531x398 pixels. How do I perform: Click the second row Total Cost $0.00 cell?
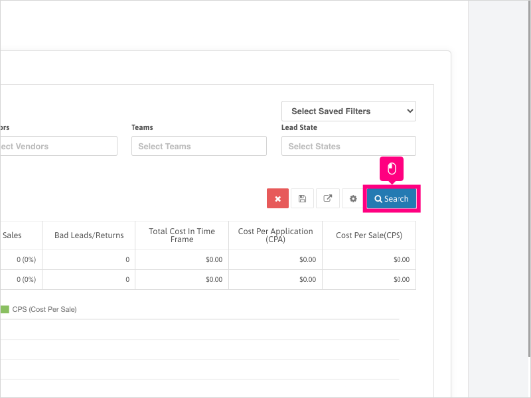coord(182,279)
